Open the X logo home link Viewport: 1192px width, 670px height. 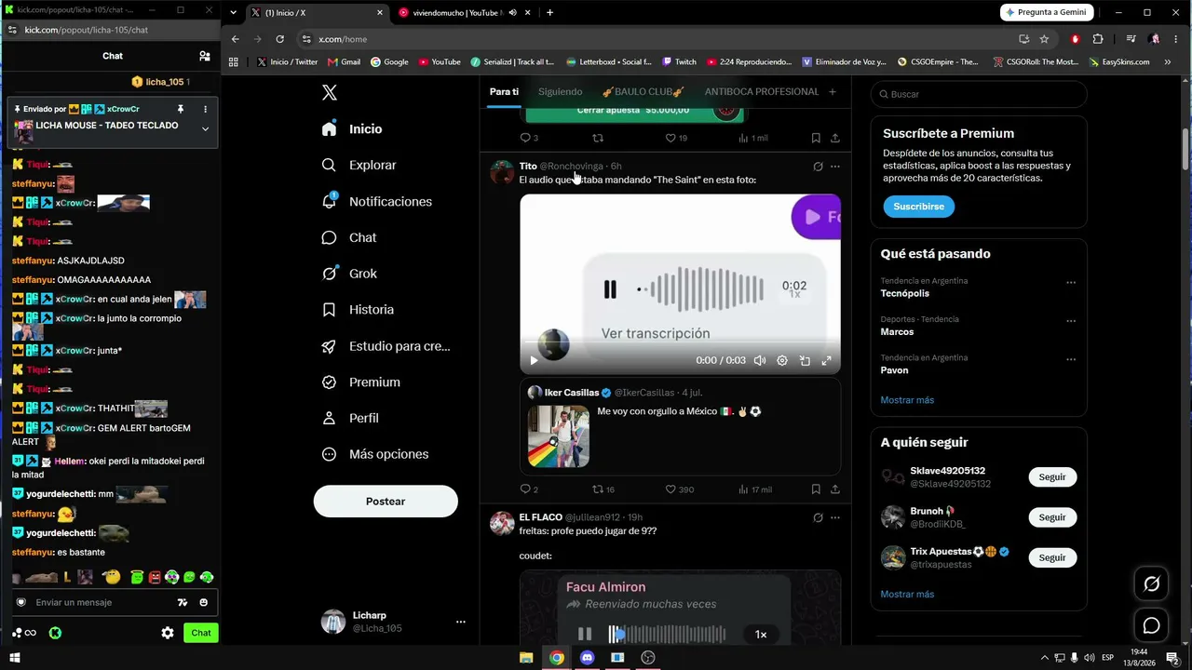pyautogui.click(x=329, y=92)
